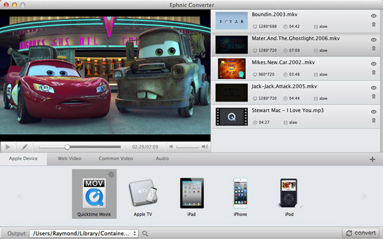Click the 04:42 duration value
383x239 pixels.
[294, 26]
